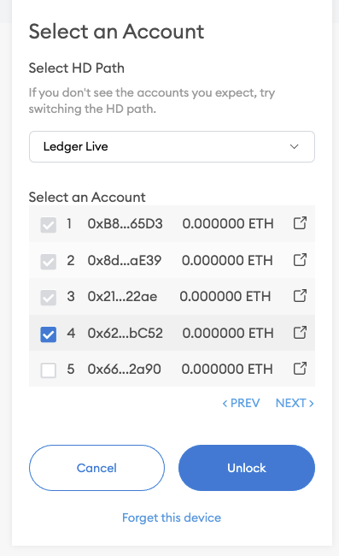
Task: Open explorer link icon for account 0x8d...aE39
Action: tap(300, 260)
